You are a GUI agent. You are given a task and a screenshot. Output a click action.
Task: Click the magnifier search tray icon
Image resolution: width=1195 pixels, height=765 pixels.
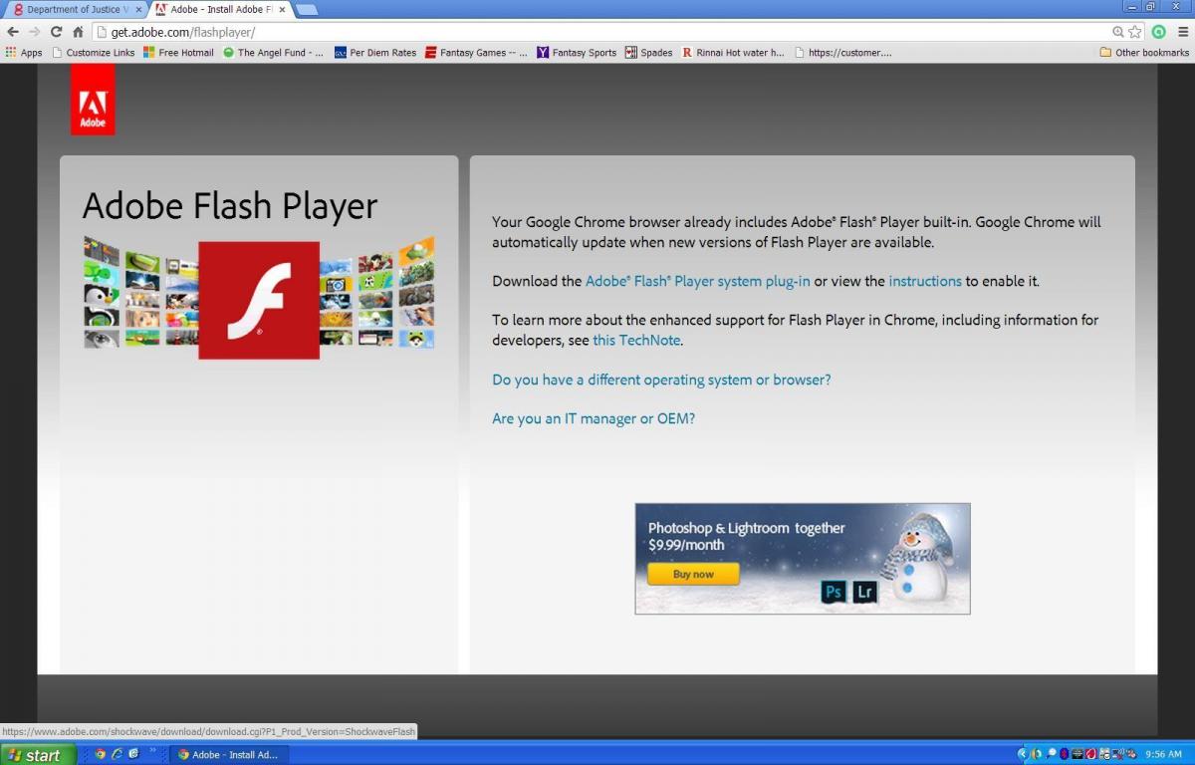(1051, 754)
